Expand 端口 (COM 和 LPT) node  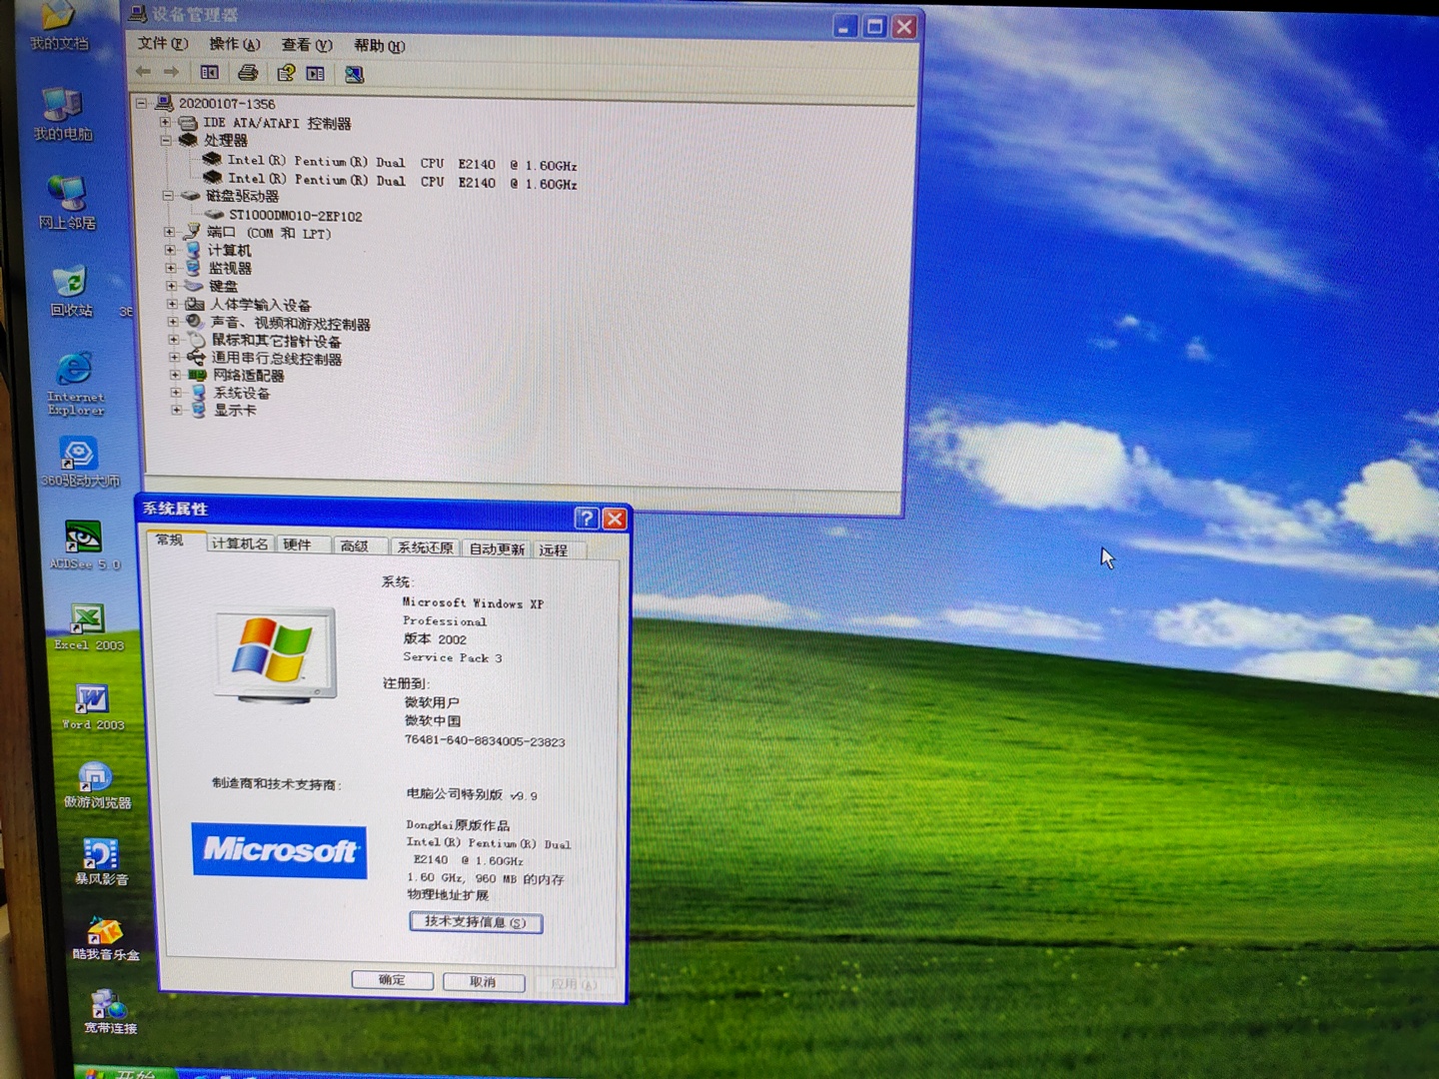tap(169, 232)
